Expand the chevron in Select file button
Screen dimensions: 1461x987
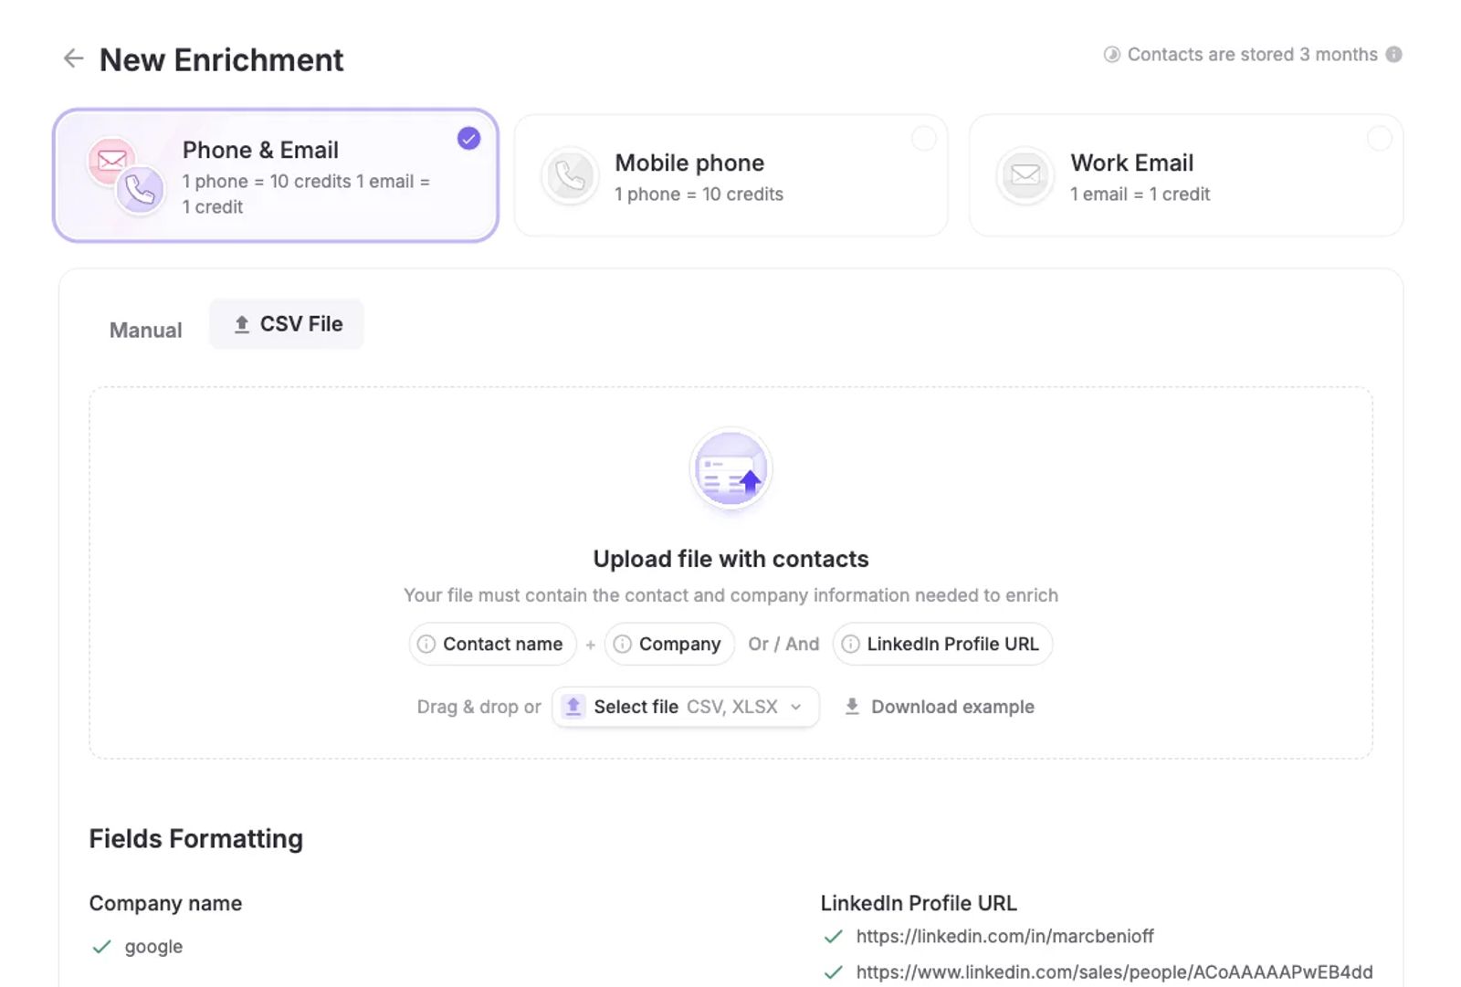tap(795, 708)
